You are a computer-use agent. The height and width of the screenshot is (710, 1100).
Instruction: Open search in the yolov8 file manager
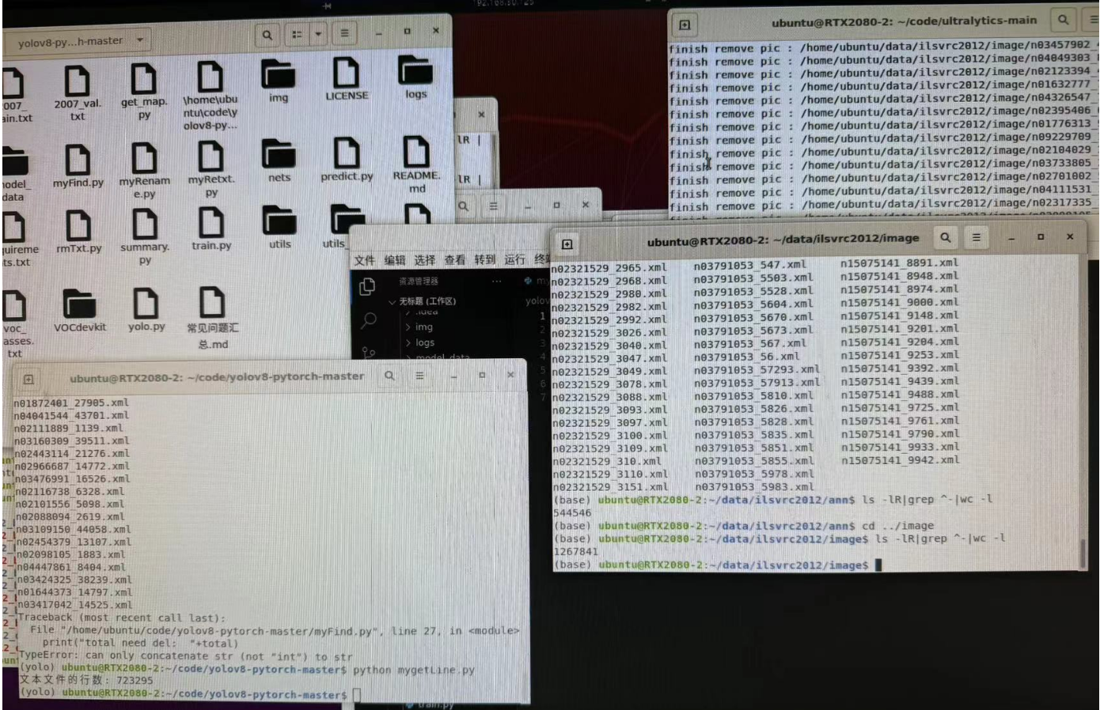point(267,35)
